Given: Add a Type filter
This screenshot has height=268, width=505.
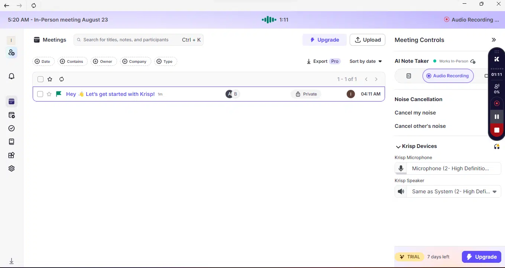Looking at the screenshot, I should click(x=166, y=61).
